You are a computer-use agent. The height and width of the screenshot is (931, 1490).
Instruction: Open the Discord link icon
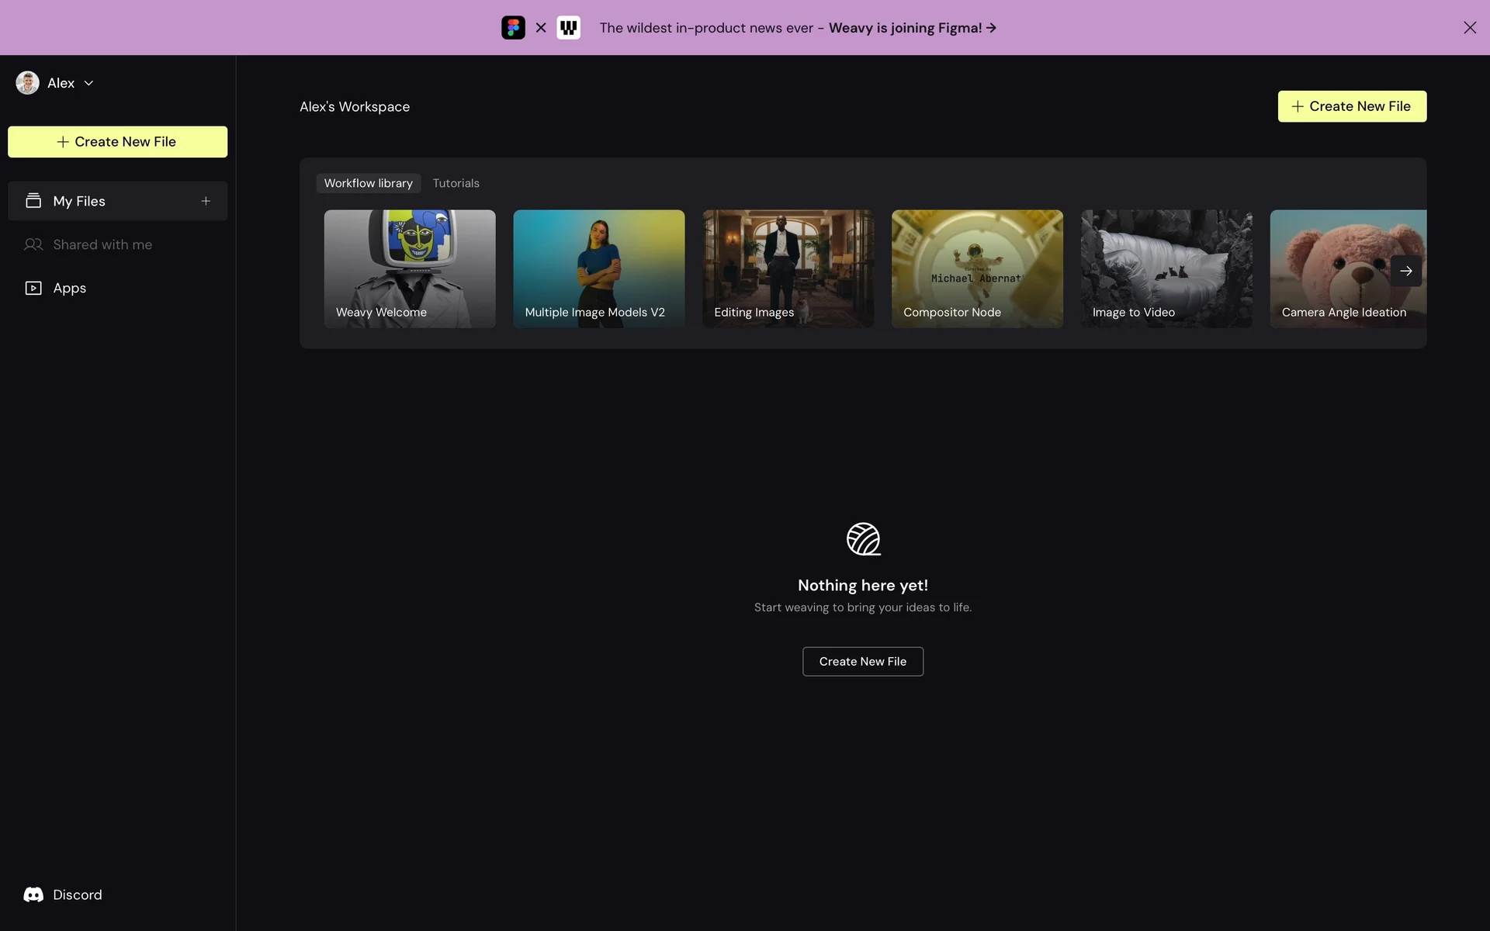point(33,895)
